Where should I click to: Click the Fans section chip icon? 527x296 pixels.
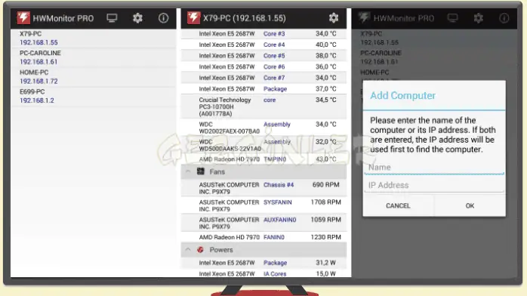click(201, 171)
